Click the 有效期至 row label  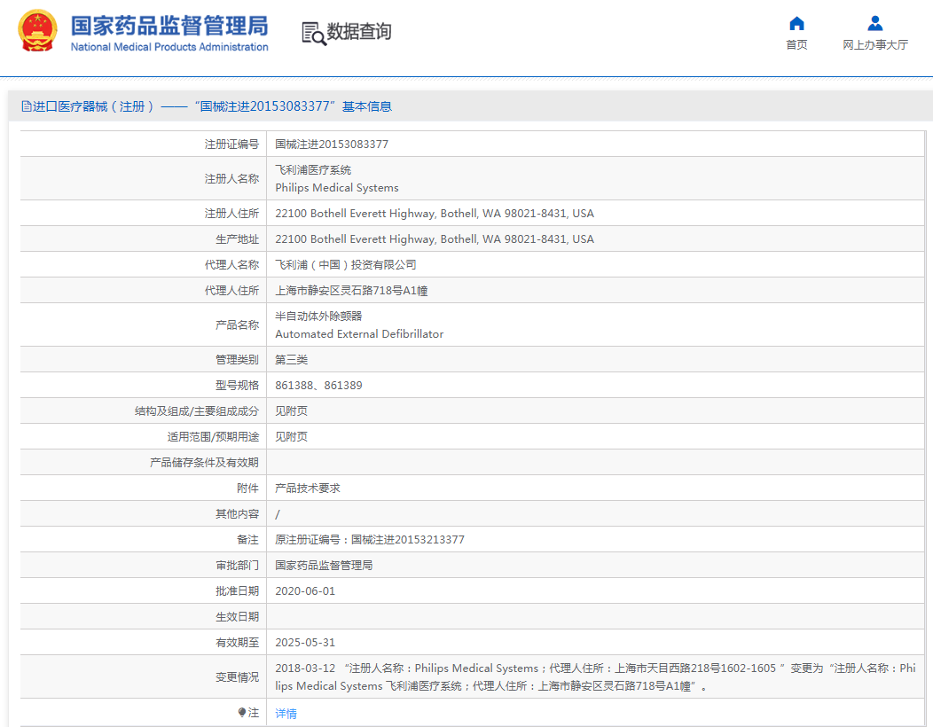pos(237,643)
